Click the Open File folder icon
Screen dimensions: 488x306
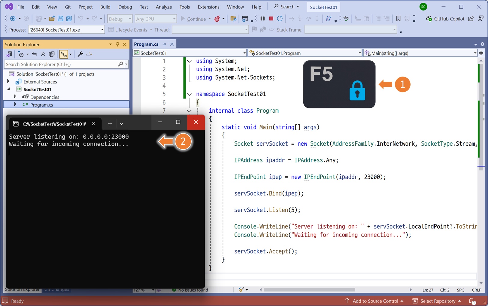click(x=52, y=19)
